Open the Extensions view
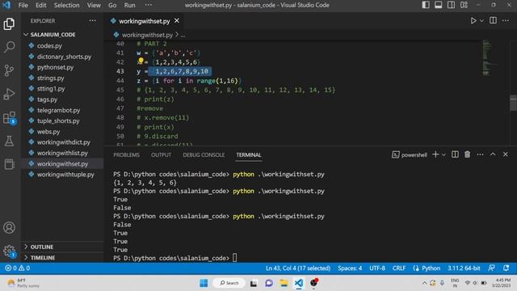This screenshot has height=291, width=517. tap(9, 118)
